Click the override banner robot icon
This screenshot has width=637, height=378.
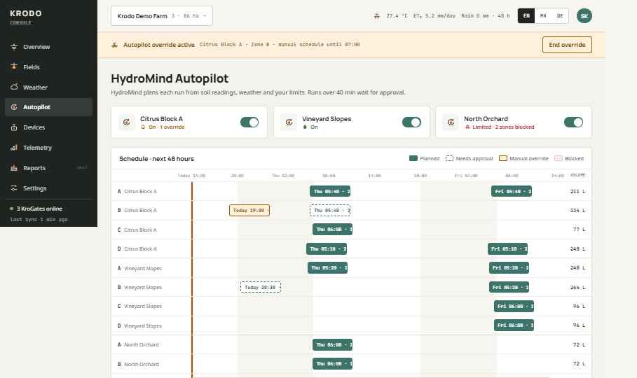(114, 45)
